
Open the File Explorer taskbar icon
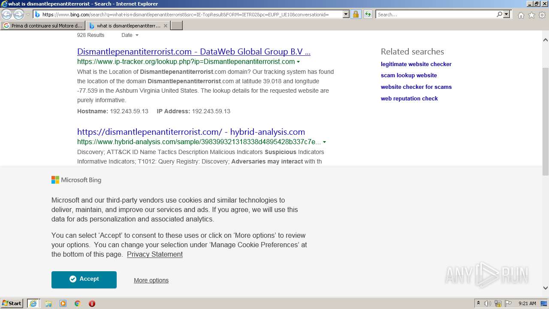(x=48, y=303)
